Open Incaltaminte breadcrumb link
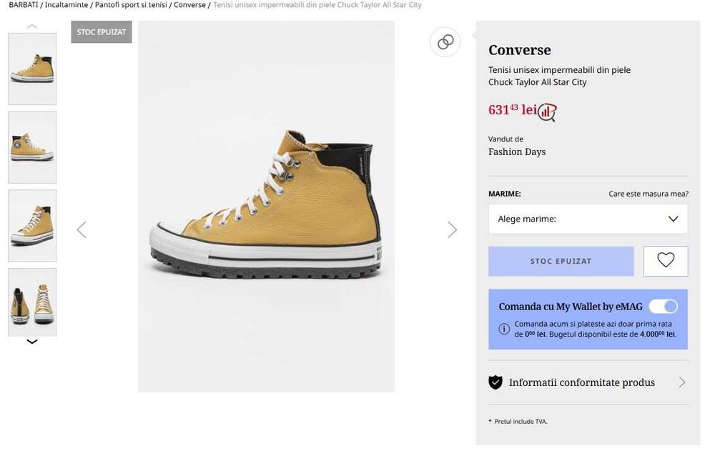The image size is (715, 451). pyautogui.click(x=66, y=5)
